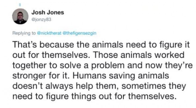Click the phrase 'Humans saving animals'

[120, 76]
